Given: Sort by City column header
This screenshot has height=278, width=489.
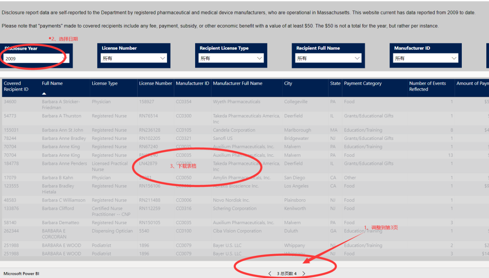Looking at the screenshot, I should (288, 83).
